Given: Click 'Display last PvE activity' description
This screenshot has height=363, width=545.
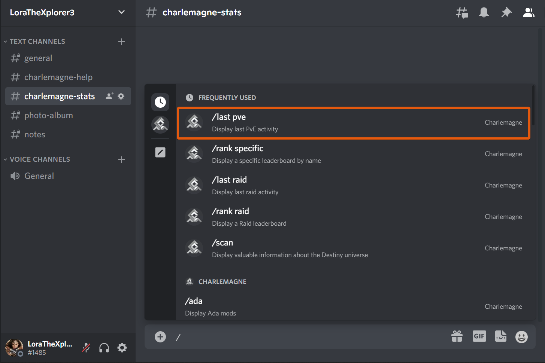Looking at the screenshot, I should 245,129.
